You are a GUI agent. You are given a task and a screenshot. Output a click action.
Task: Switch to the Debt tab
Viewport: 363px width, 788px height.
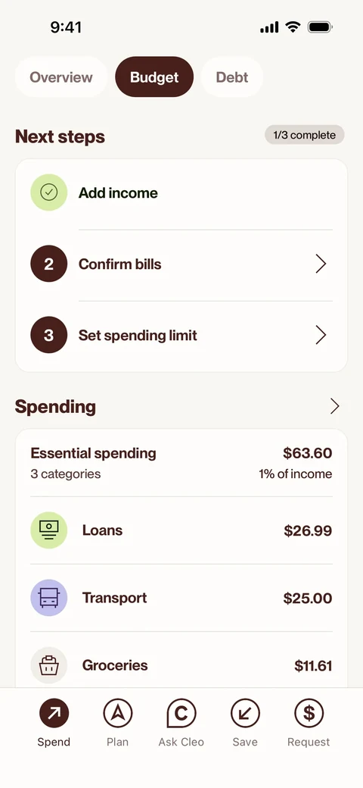point(232,77)
